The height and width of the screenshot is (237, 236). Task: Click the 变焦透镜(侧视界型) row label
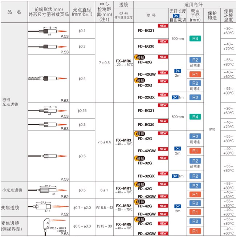click(12, 226)
